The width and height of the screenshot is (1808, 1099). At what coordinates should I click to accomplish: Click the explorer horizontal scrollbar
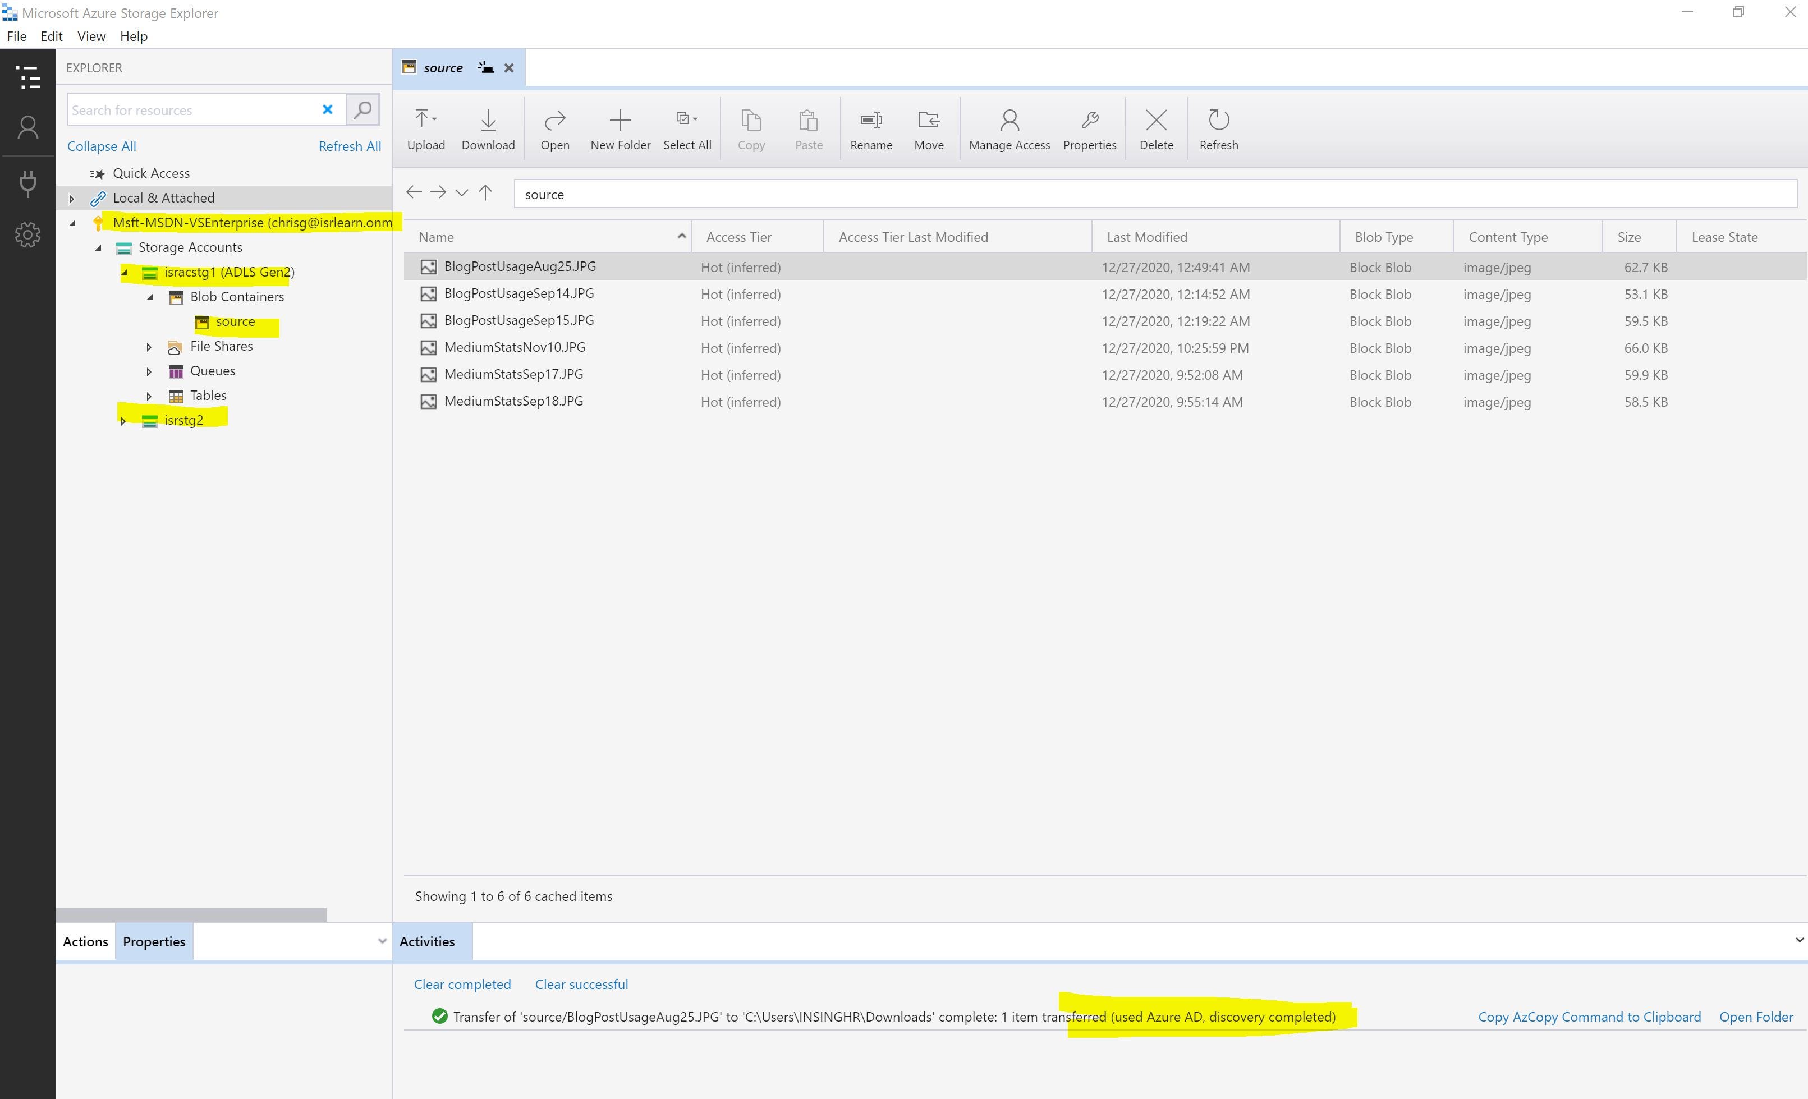pos(191,915)
